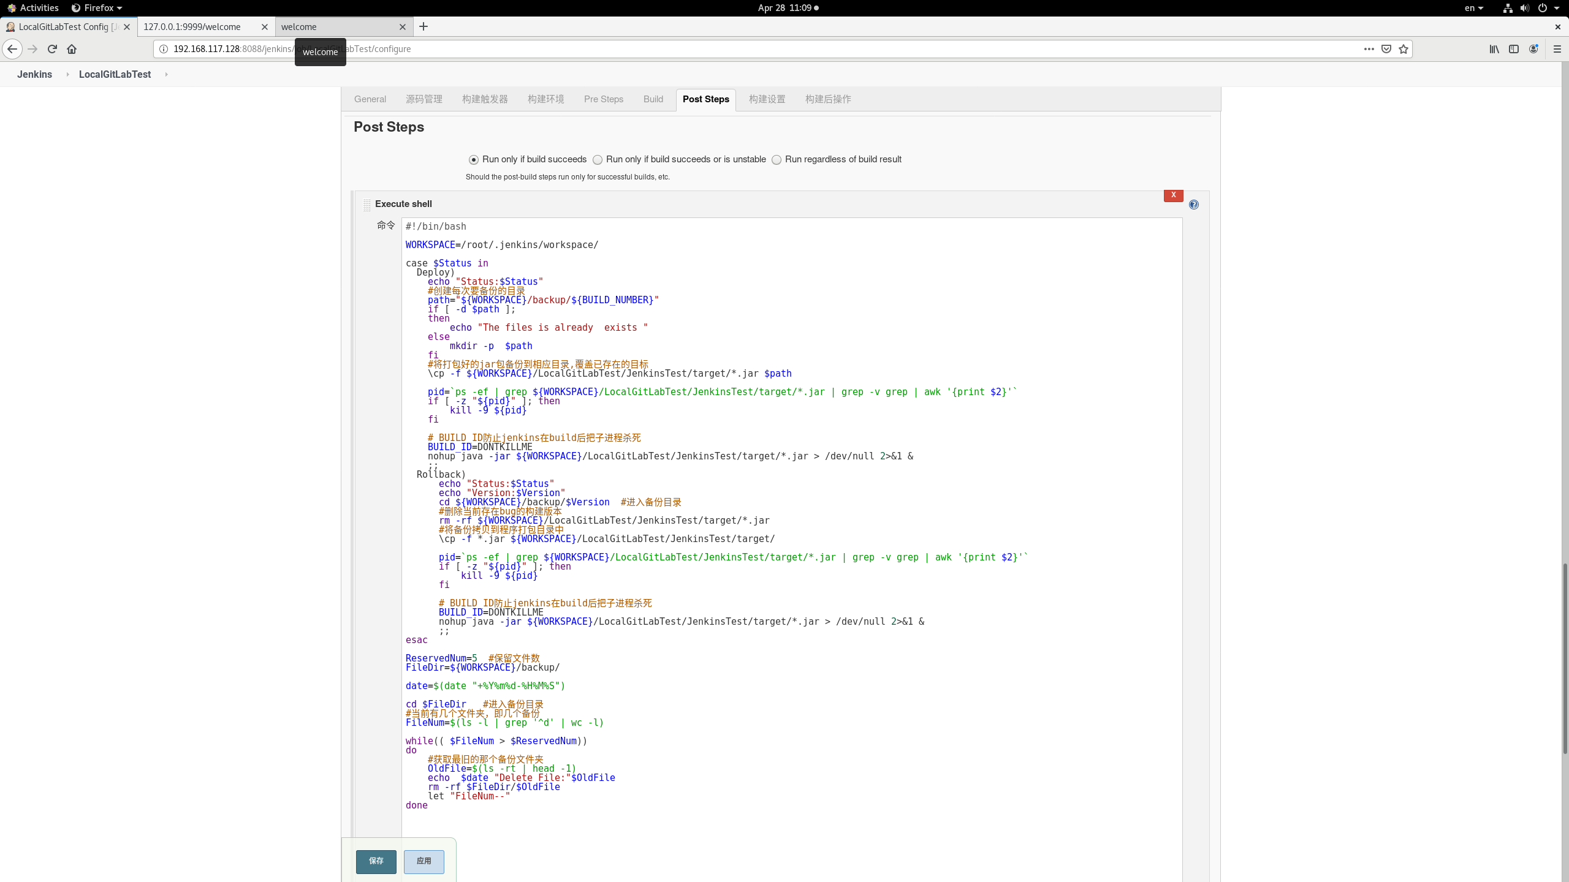This screenshot has height=882, width=1569.
Task: Select Run only if build succeeds
Action: coord(473,159)
